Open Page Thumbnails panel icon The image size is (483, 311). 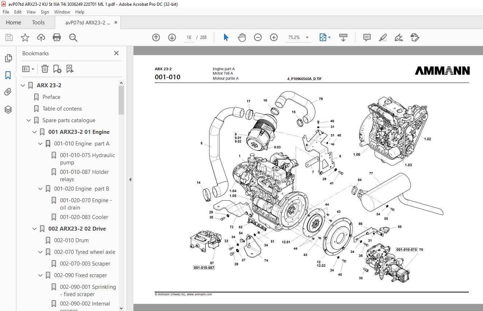click(8, 58)
